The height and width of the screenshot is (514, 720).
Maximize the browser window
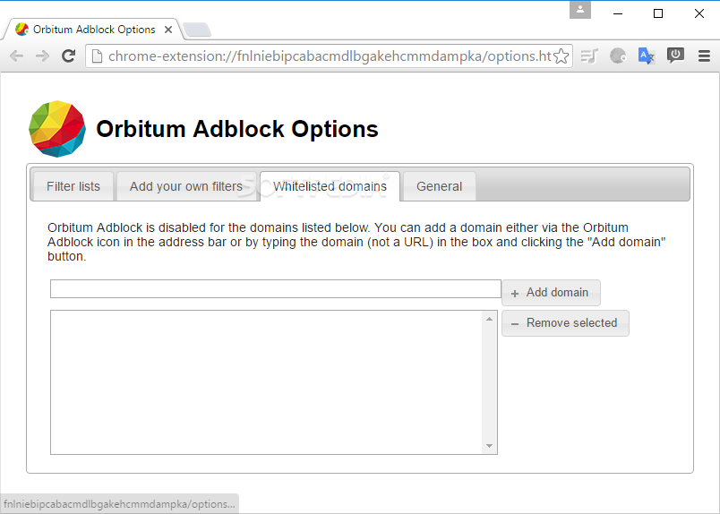(658, 13)
